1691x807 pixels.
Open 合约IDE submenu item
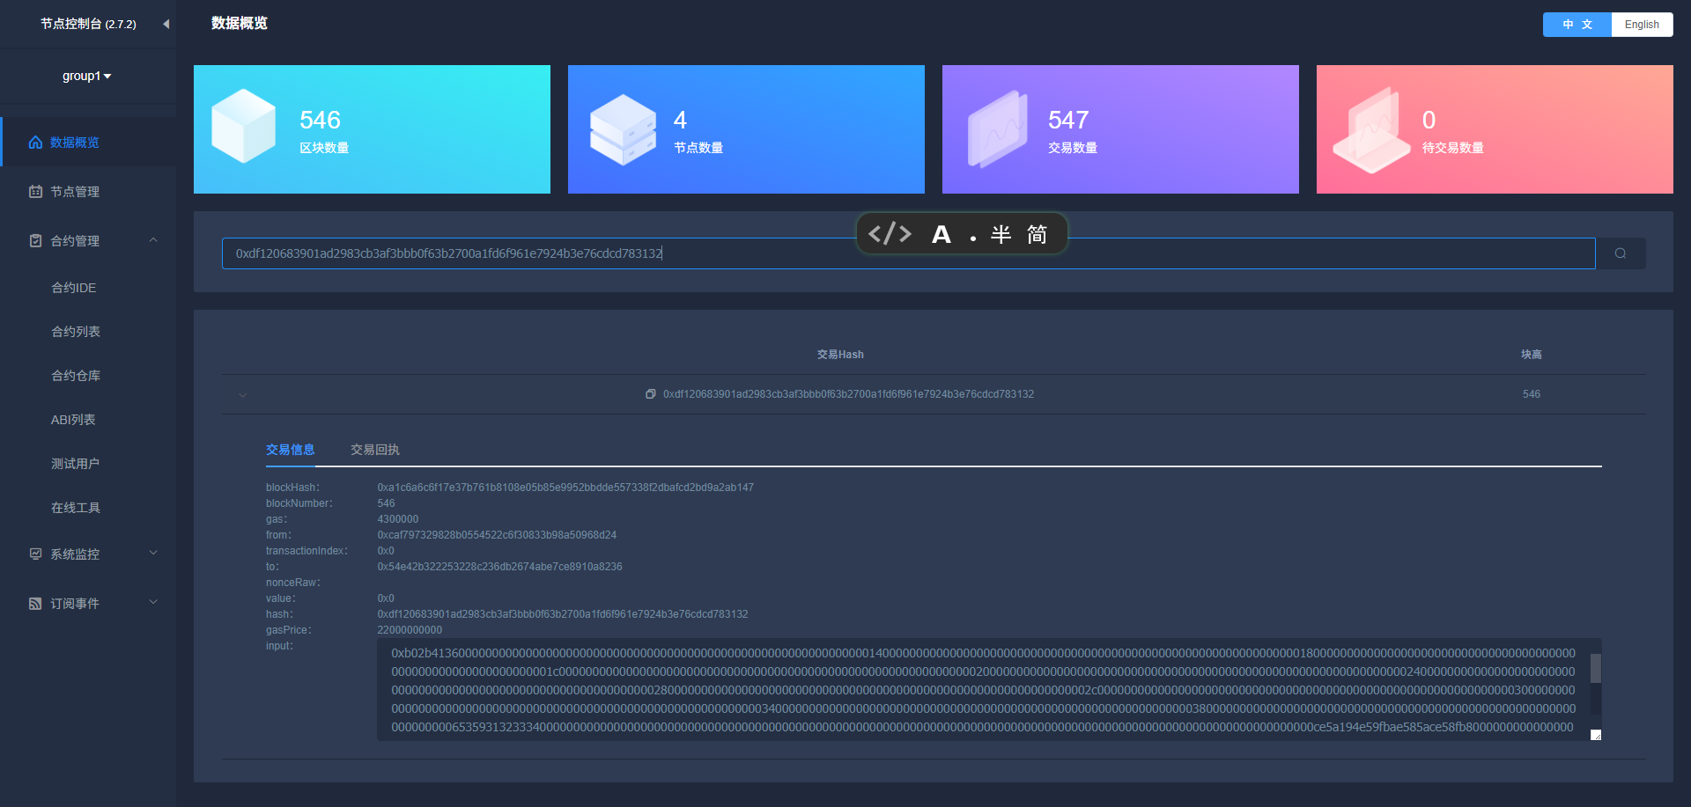74,288
